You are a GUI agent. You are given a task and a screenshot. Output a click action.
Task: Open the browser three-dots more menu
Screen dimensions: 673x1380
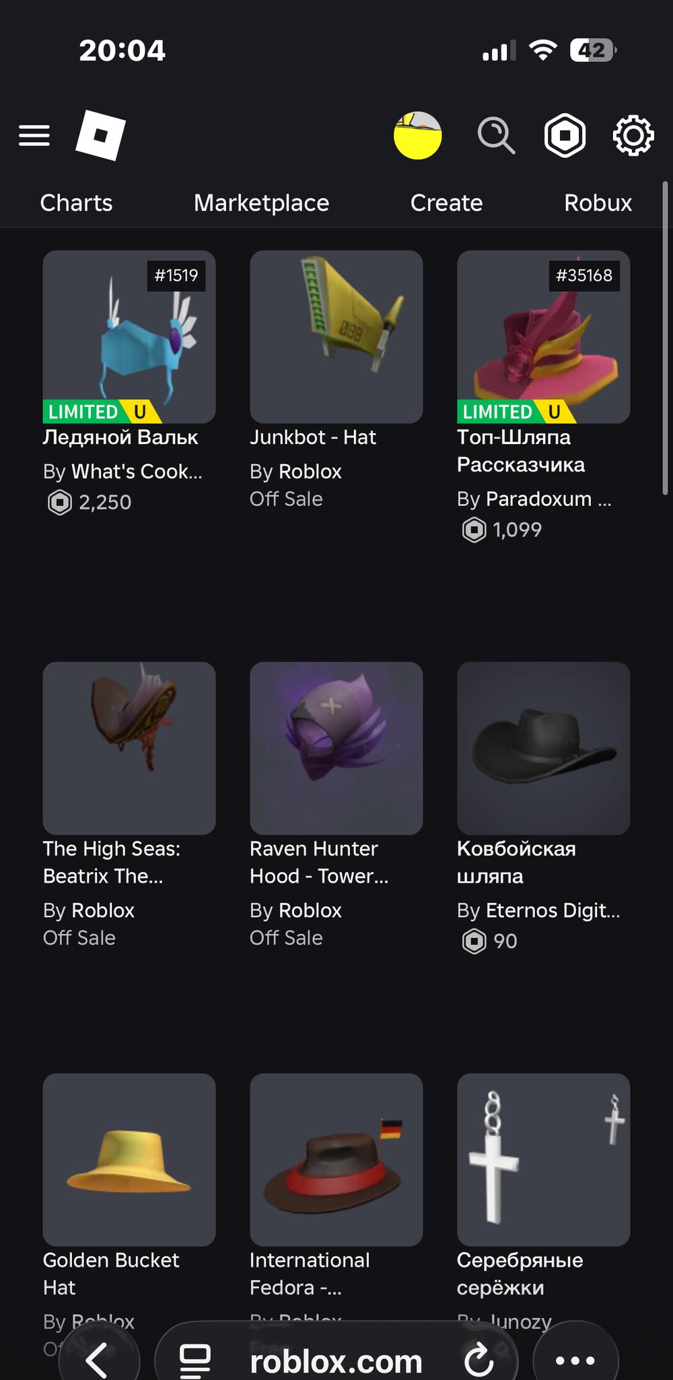pos(575,1360)
